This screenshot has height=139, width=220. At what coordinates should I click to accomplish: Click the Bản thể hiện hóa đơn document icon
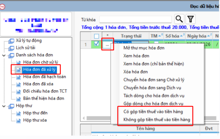18,99
